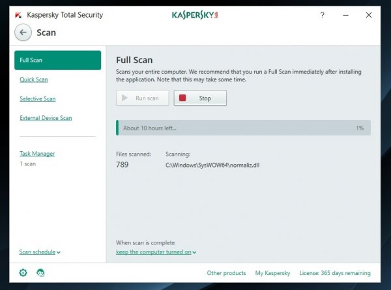The width and height of the screenshot is (391, 290).
Task: Open External Device Scan
Action: [46, 118]
